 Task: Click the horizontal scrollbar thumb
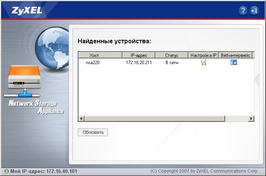pyautogui.click(x=155, y=119)
